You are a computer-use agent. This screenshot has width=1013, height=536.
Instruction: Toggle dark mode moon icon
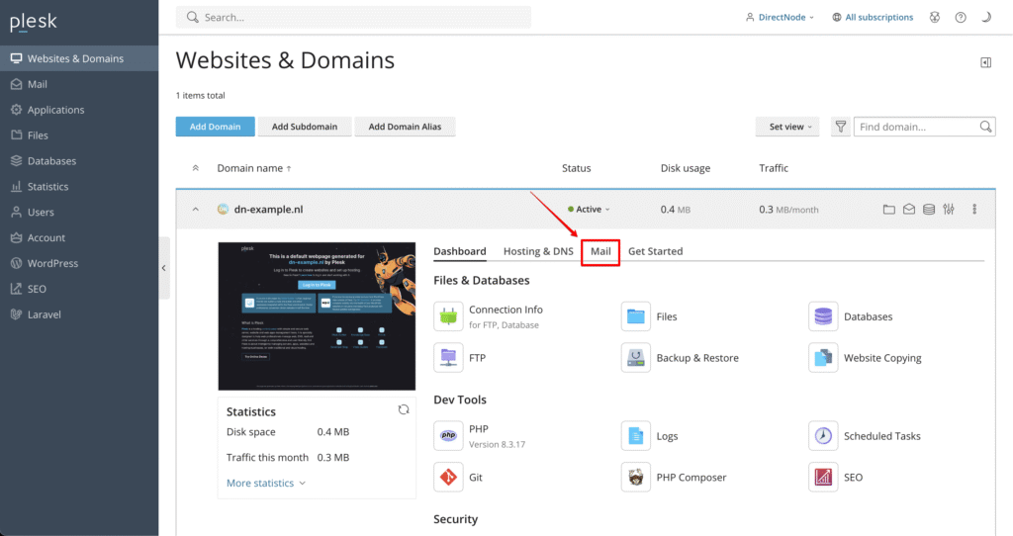[x=985, y=17]
